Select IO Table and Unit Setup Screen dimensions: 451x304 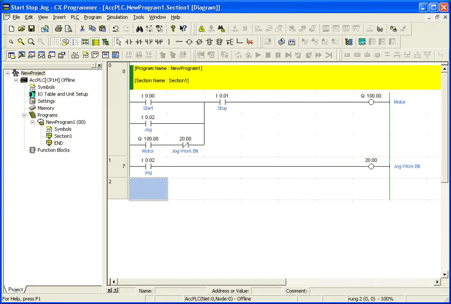click(x=63, y=94)
